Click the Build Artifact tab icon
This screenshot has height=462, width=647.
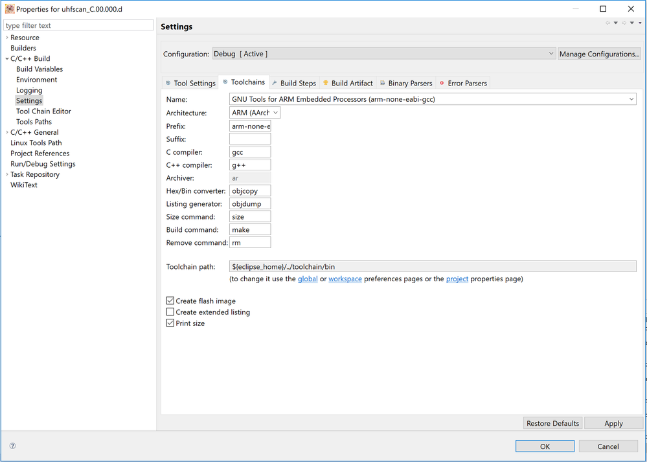pos(326,83)
